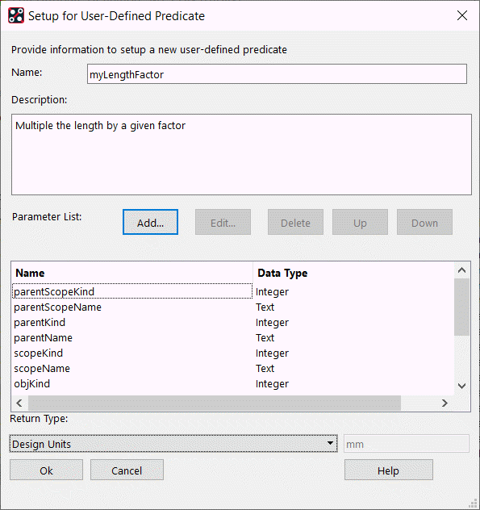
Task: Click the Up button for the parameter list
Action: 360,222
